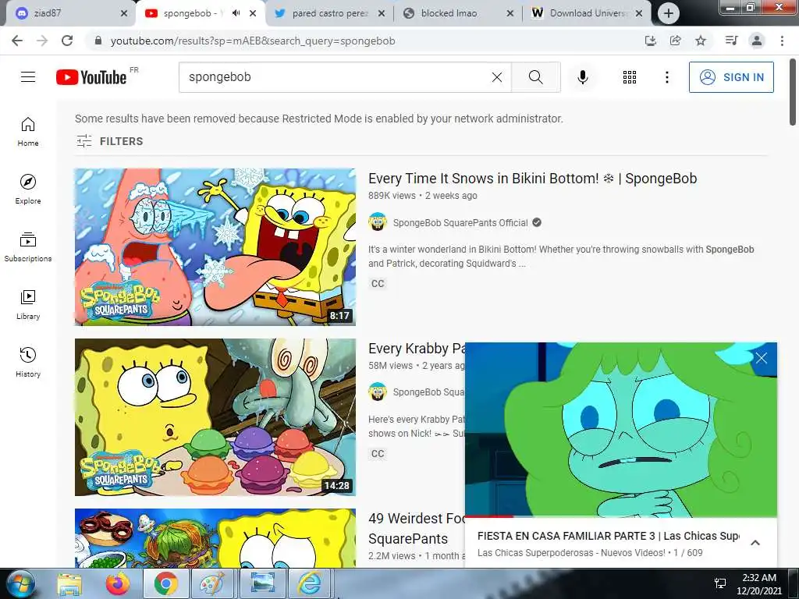Mute the spongebob tab via speaker icon

(236, 13)
